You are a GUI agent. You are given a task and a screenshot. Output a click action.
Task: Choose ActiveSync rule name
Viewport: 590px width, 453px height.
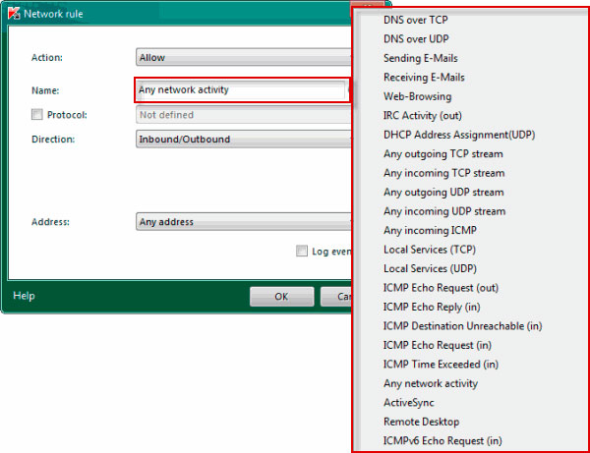pos(408,403)
